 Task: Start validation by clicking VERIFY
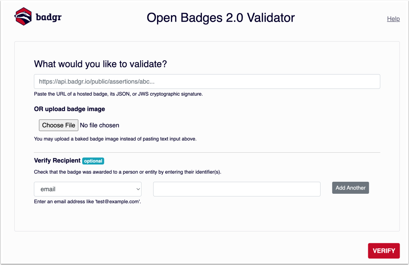click(x=384, y=251)
